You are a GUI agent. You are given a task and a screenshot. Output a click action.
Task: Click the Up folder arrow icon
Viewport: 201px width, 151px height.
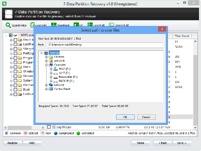76,24
